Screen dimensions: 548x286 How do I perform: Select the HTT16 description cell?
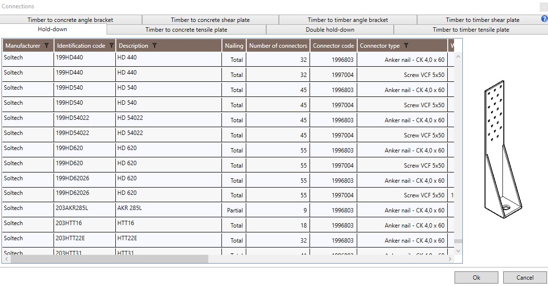click(x=168, y=225)
